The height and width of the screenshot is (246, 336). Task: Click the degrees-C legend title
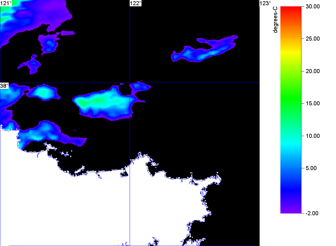[275, 20]
